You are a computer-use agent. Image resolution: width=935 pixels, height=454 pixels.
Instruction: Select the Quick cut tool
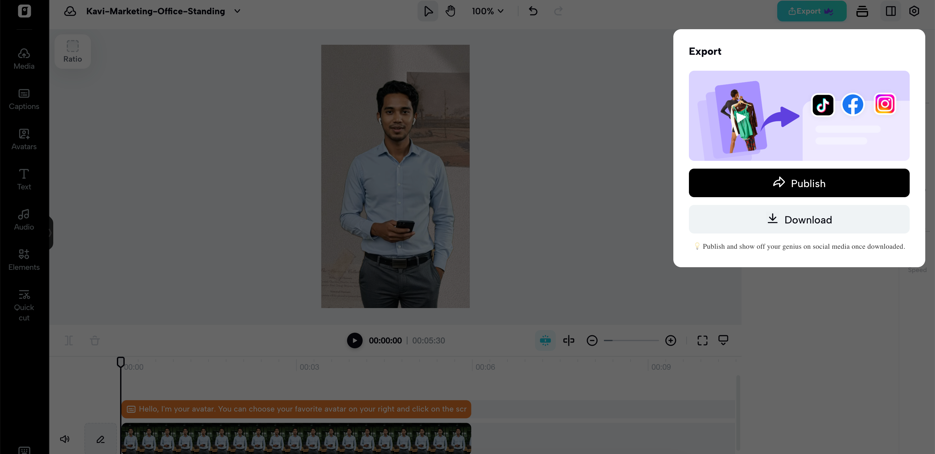tap(24, 305)
